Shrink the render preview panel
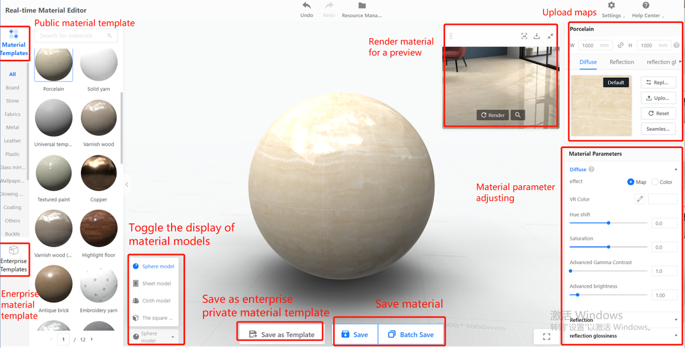 [x=550, y=36]
